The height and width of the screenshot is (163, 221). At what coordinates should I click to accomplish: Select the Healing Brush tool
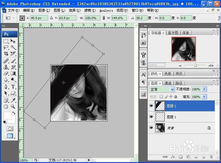click(6, 61)
